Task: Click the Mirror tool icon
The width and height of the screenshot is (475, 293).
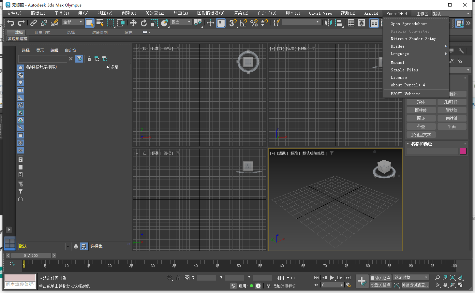Action: click(x=328, y=23)
